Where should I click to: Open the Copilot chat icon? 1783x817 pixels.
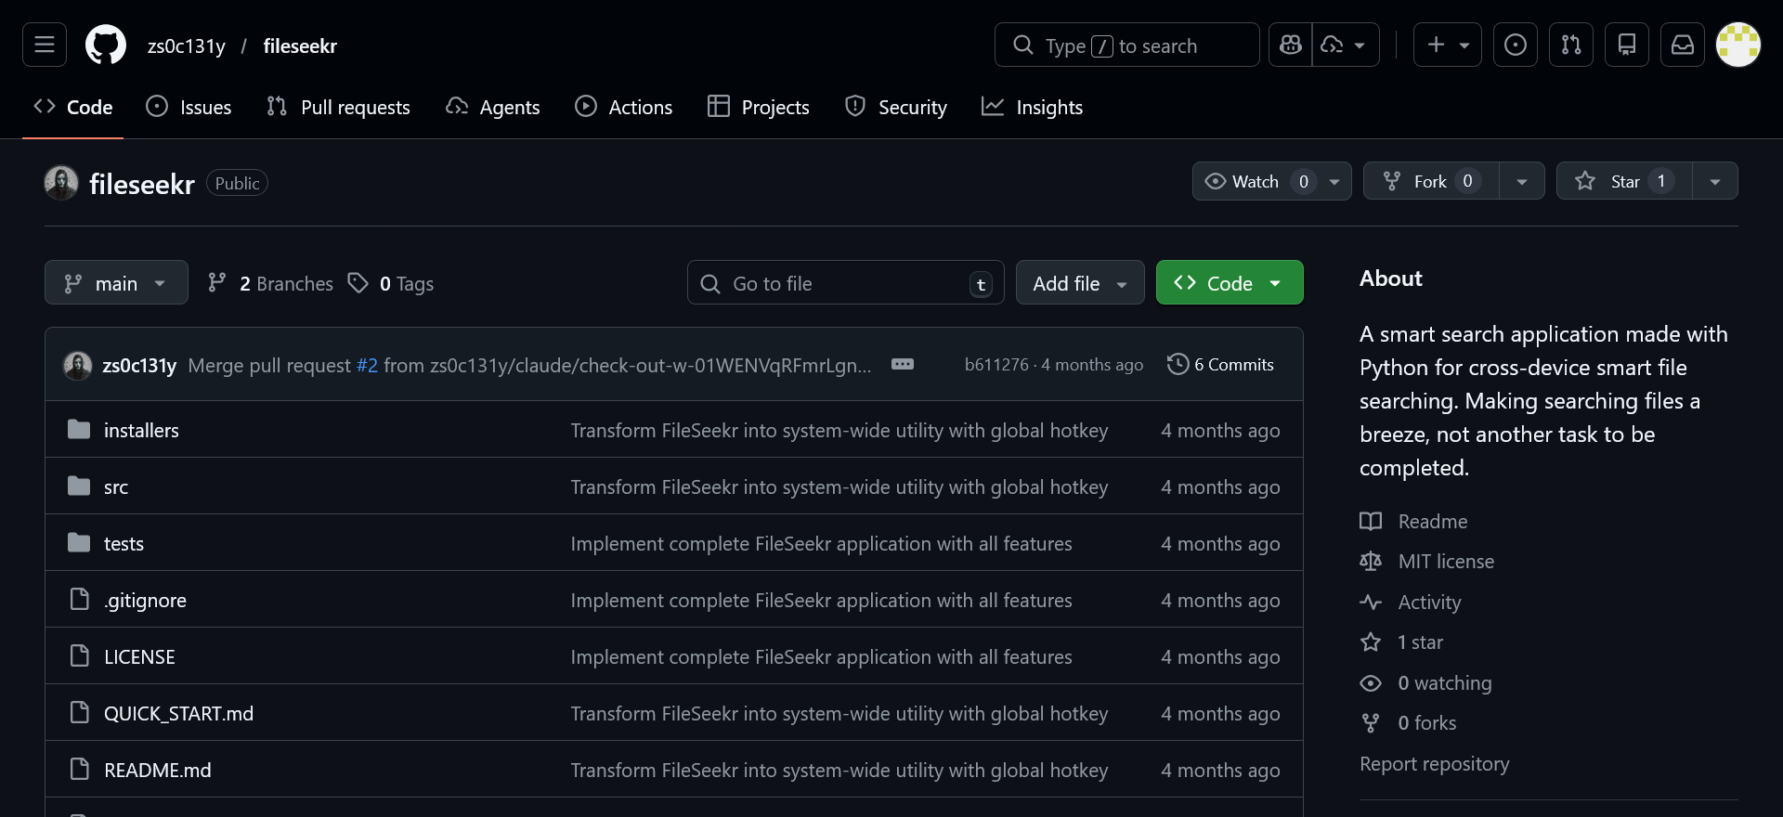(x=1291, y=45)
